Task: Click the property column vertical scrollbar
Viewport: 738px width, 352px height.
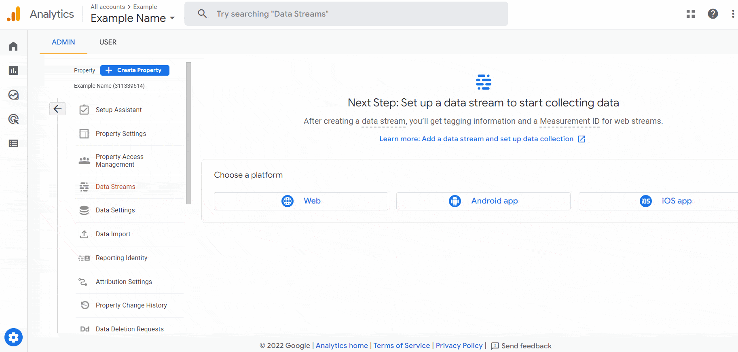Action: pos(188,134)
